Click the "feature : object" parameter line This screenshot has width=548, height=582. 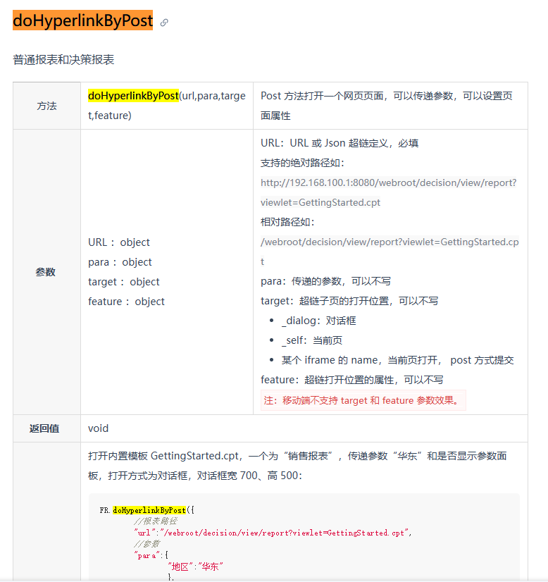(126, 302)
